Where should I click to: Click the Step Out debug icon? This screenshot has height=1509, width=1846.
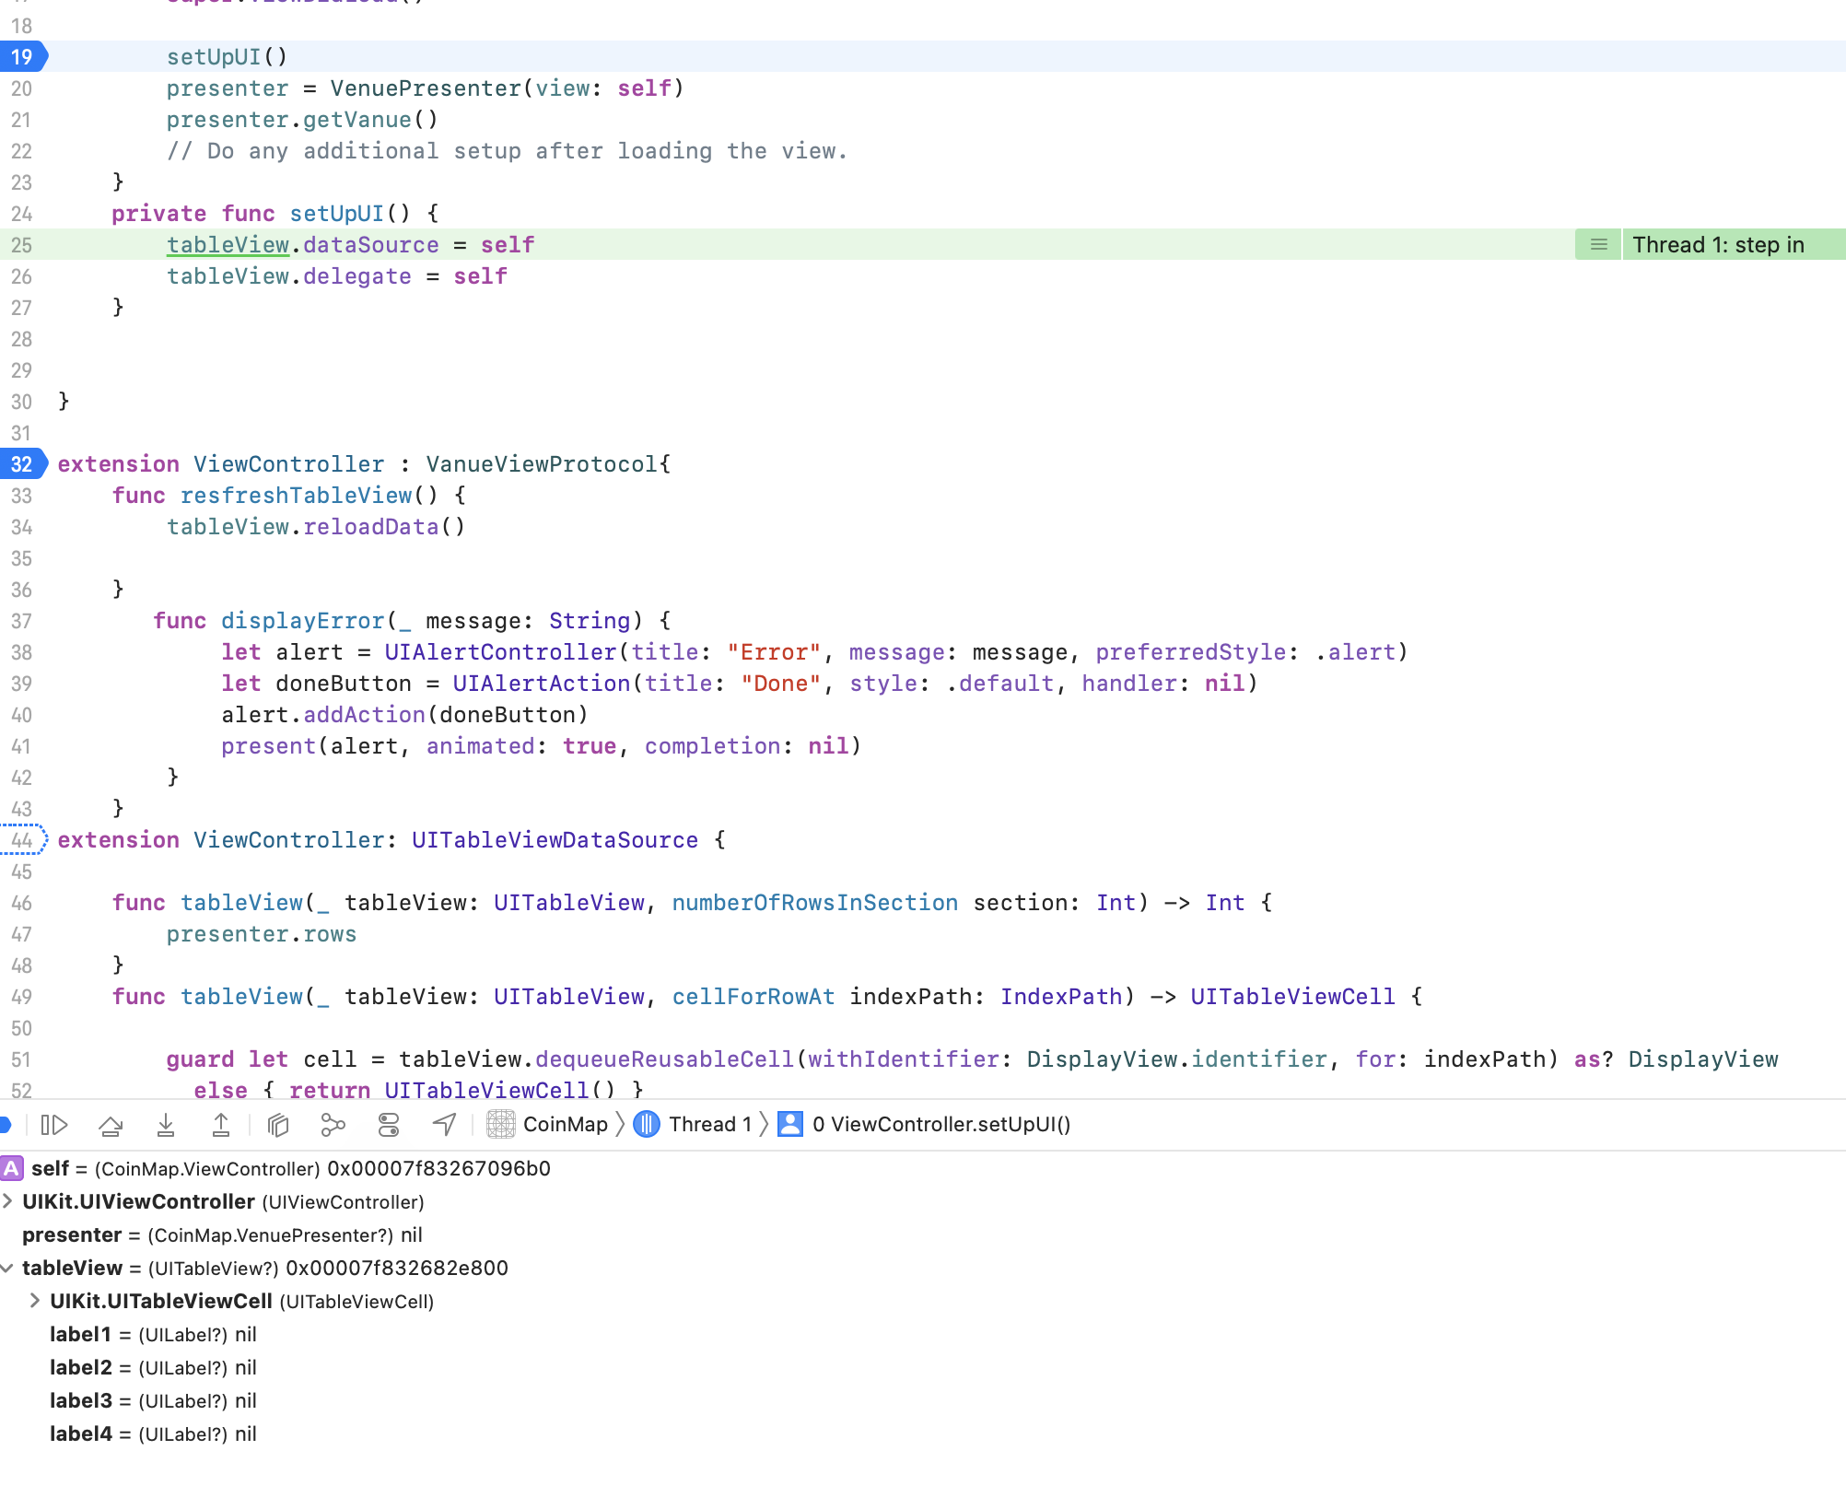click(x=221, y=1124)
